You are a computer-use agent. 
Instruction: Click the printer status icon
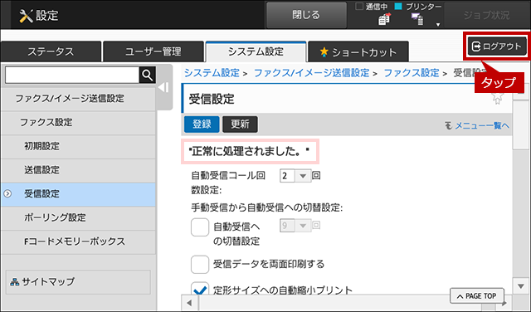[417, 19]
